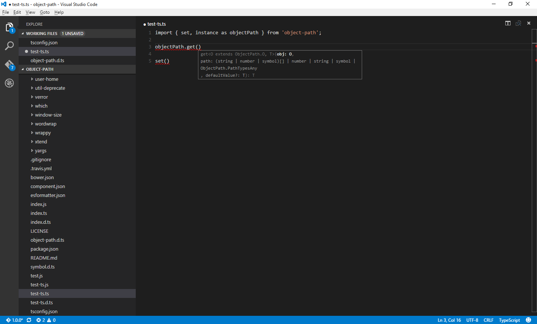
Task: Expand the wrappy folder
Action: (x=77, y=133)
